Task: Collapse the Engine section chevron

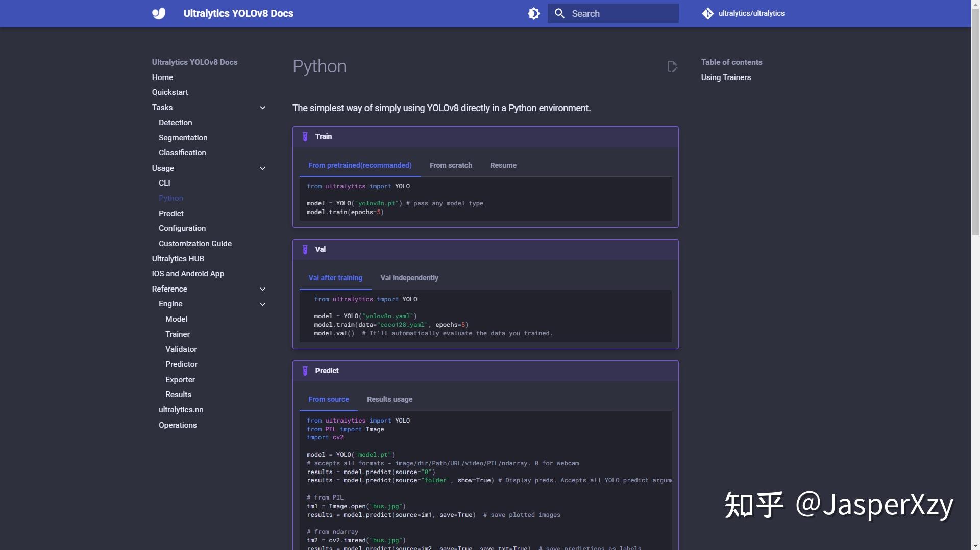Action: pyautogui.click(x=262, y=304)
